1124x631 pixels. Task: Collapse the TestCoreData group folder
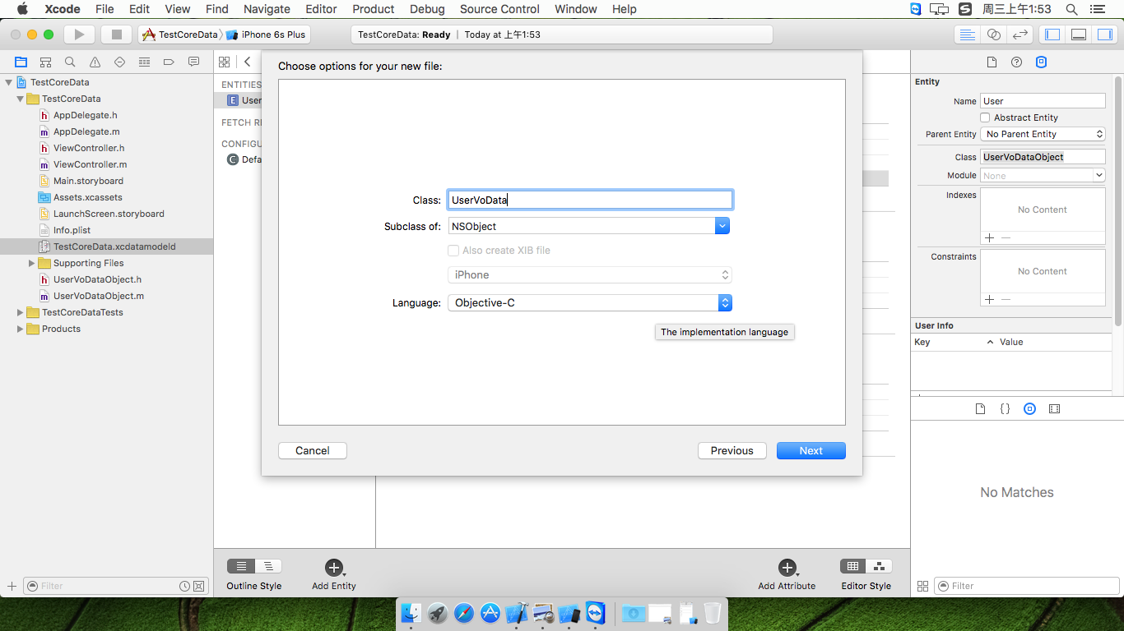point(20,99)
